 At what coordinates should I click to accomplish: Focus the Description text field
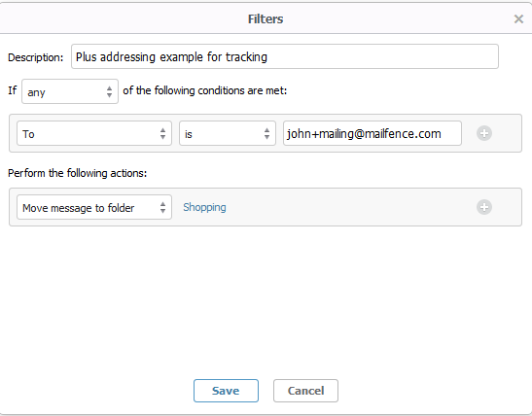[285, 56]
